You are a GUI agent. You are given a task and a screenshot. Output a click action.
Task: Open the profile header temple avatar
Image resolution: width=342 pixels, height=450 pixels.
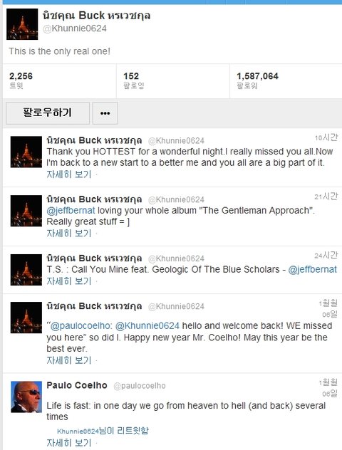pos(22,24)
